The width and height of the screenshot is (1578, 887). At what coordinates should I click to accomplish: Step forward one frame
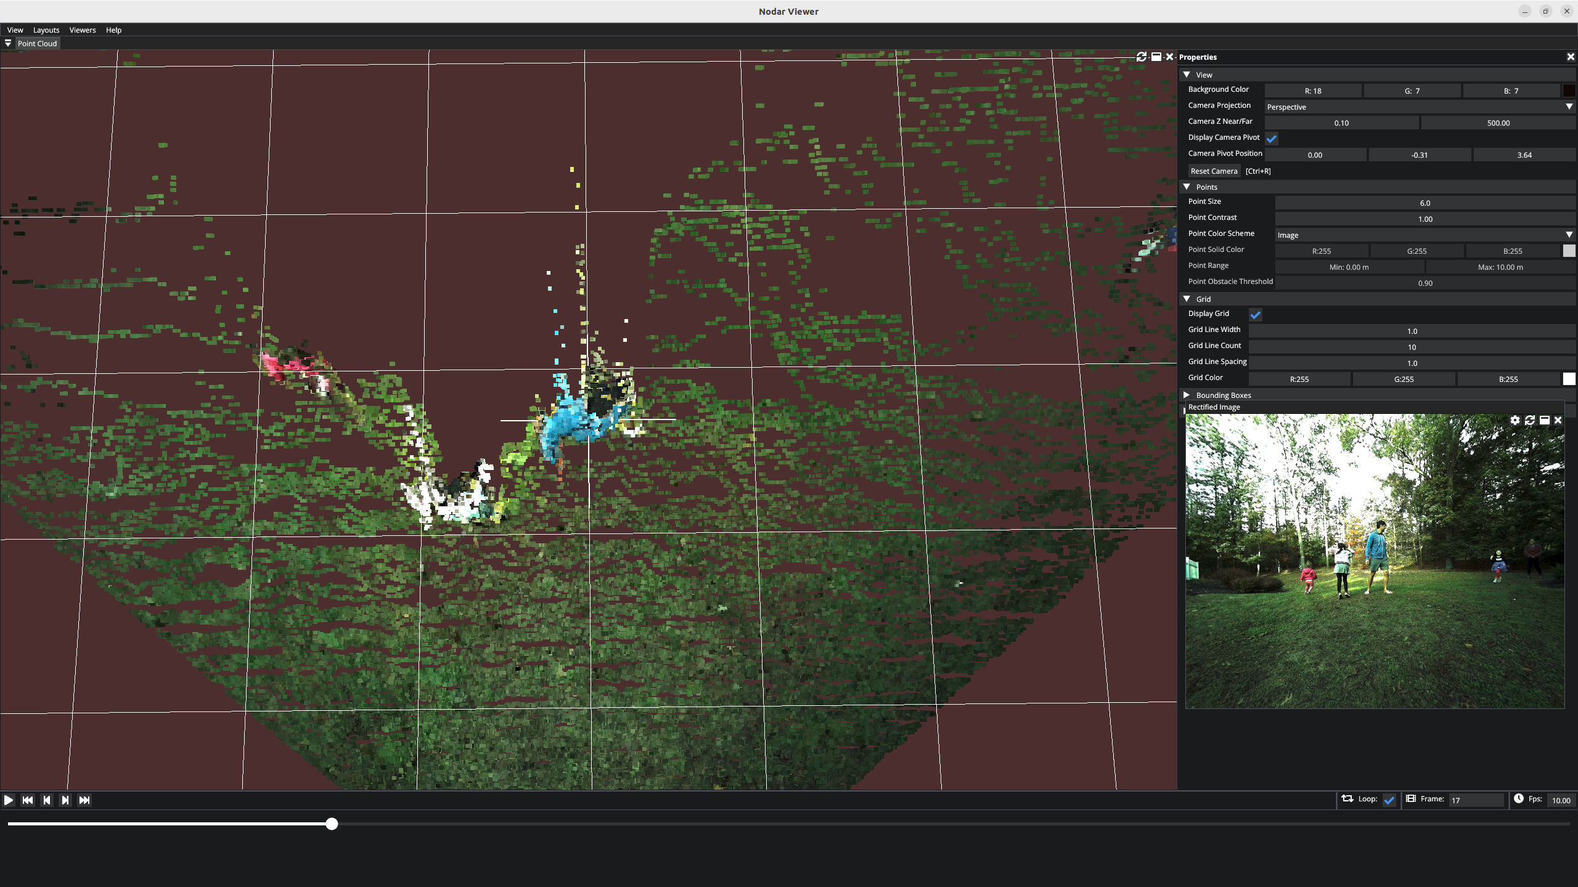[65, 800]
